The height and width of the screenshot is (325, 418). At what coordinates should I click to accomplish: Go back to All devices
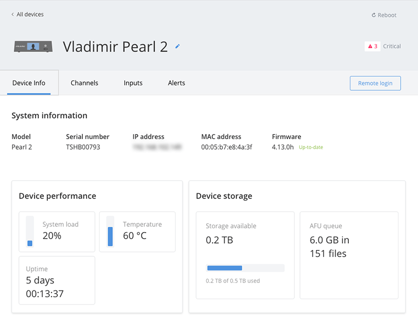(27, 14)
